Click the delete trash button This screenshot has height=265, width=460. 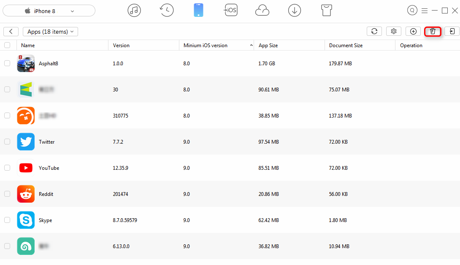[x=433, y=31]
